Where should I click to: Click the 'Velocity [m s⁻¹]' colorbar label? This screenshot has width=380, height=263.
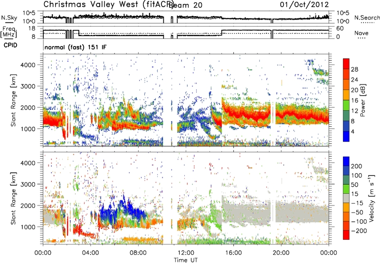coord(371,198)
